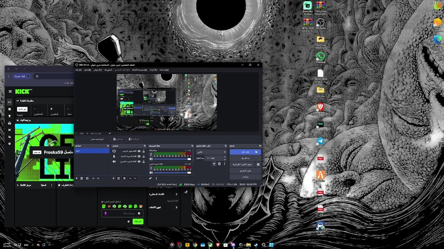Screen dimensions: 444x249
Task: Click Start Recording button in OBS Controls
Action: tap(245, 158)
